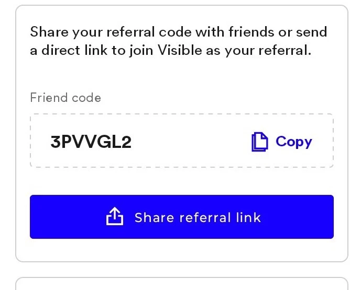
Task: Click the Friend code field label
Action: click(x=65, y=98)
